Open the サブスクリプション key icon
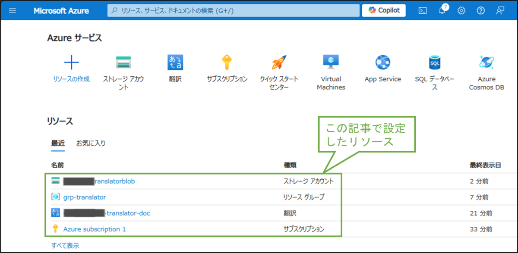The height and width of the screenshot is (253, 518). pyautogui.click(x=227, y=62)
